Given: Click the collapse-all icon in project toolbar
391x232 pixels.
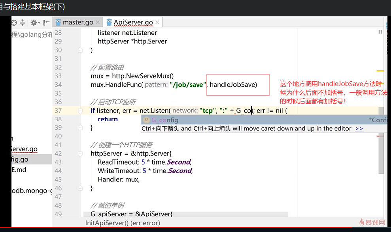Looking at the screenshot, I should pyautogui.click(x=23, y=22).
